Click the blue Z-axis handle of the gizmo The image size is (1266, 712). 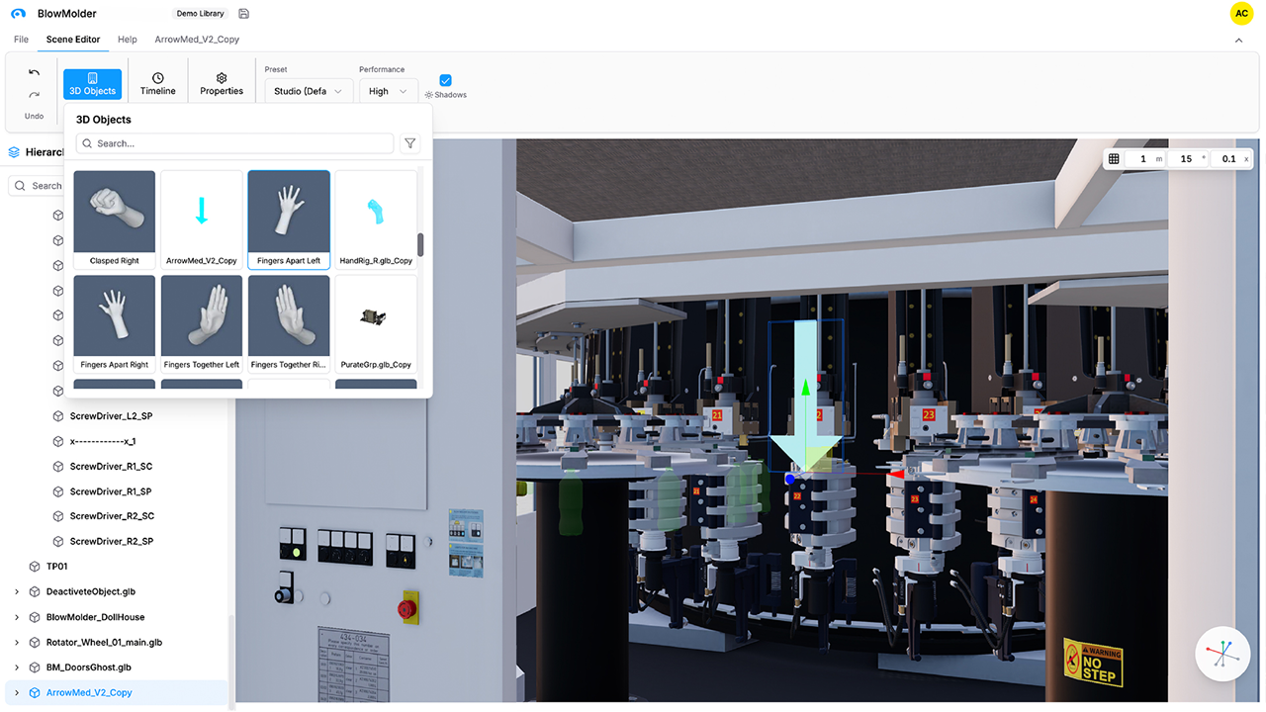pyautogui.click(x=790, y=480)
